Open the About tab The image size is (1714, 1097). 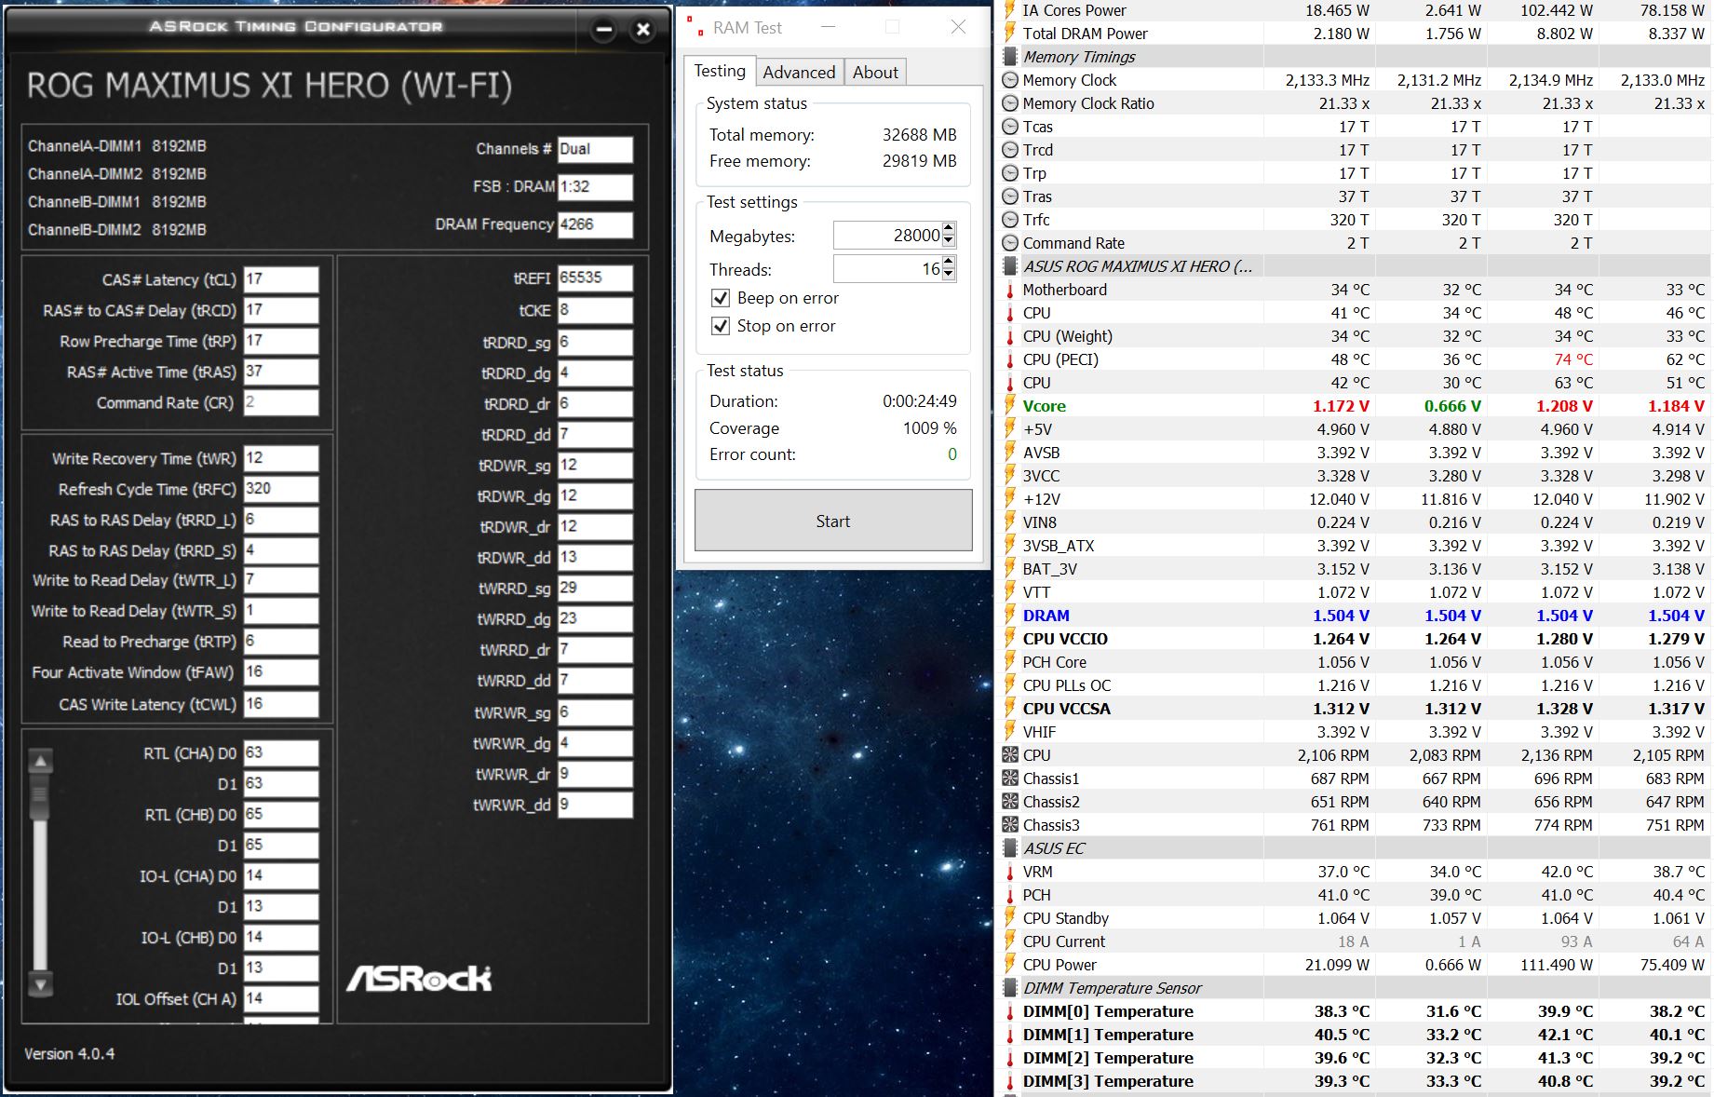click(875, 73)
